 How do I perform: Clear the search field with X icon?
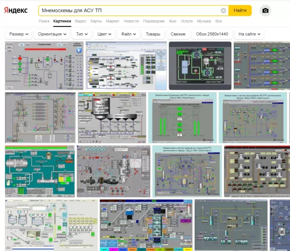(223, 10)
